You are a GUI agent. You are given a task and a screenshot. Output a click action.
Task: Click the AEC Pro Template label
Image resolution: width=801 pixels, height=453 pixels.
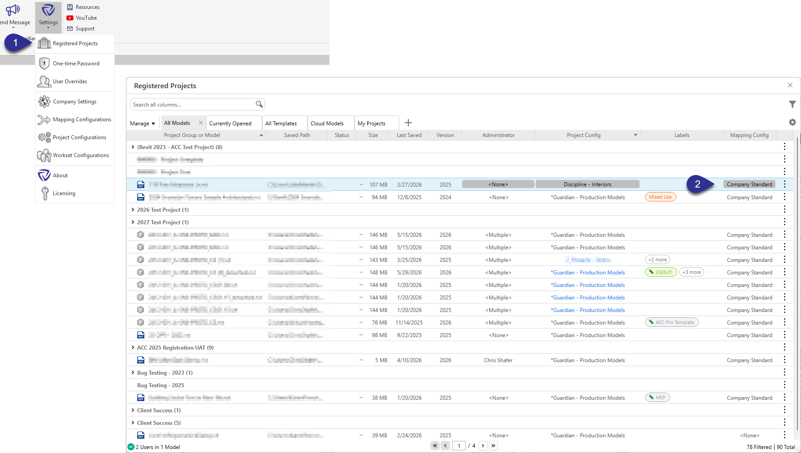[671, 322]
